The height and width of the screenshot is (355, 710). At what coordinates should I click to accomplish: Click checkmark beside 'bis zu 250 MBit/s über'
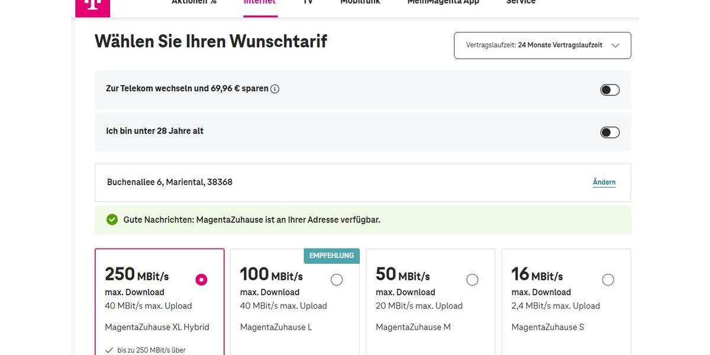pos(109,350)
